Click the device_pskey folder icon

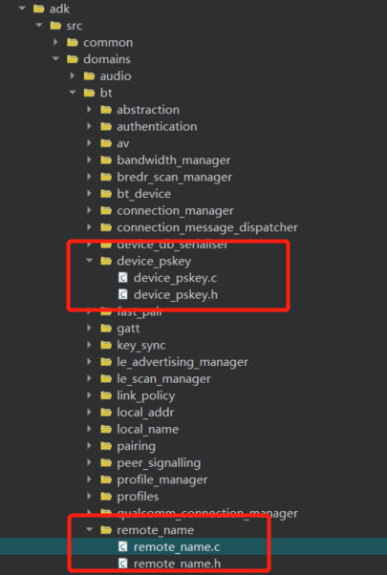[106, 261]
